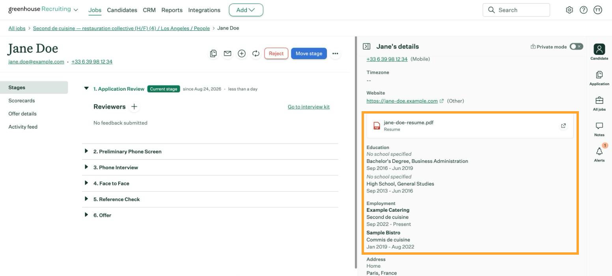Click the All jobs breadcrumb link
The width and height of the screenshot is (612, 276).
pyautogui.click(x=17, y=28)
